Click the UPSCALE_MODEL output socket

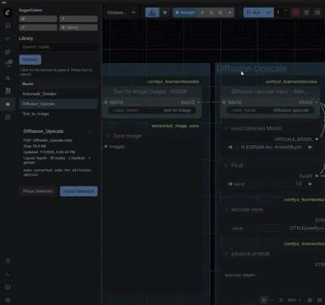pyautogui.click(x=317, y=140)
